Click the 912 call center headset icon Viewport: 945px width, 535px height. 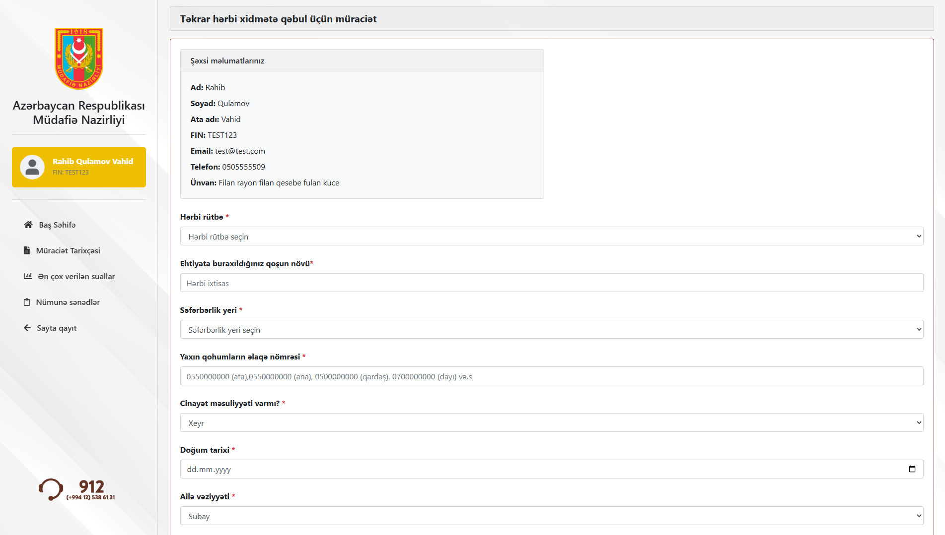(51, 489)
